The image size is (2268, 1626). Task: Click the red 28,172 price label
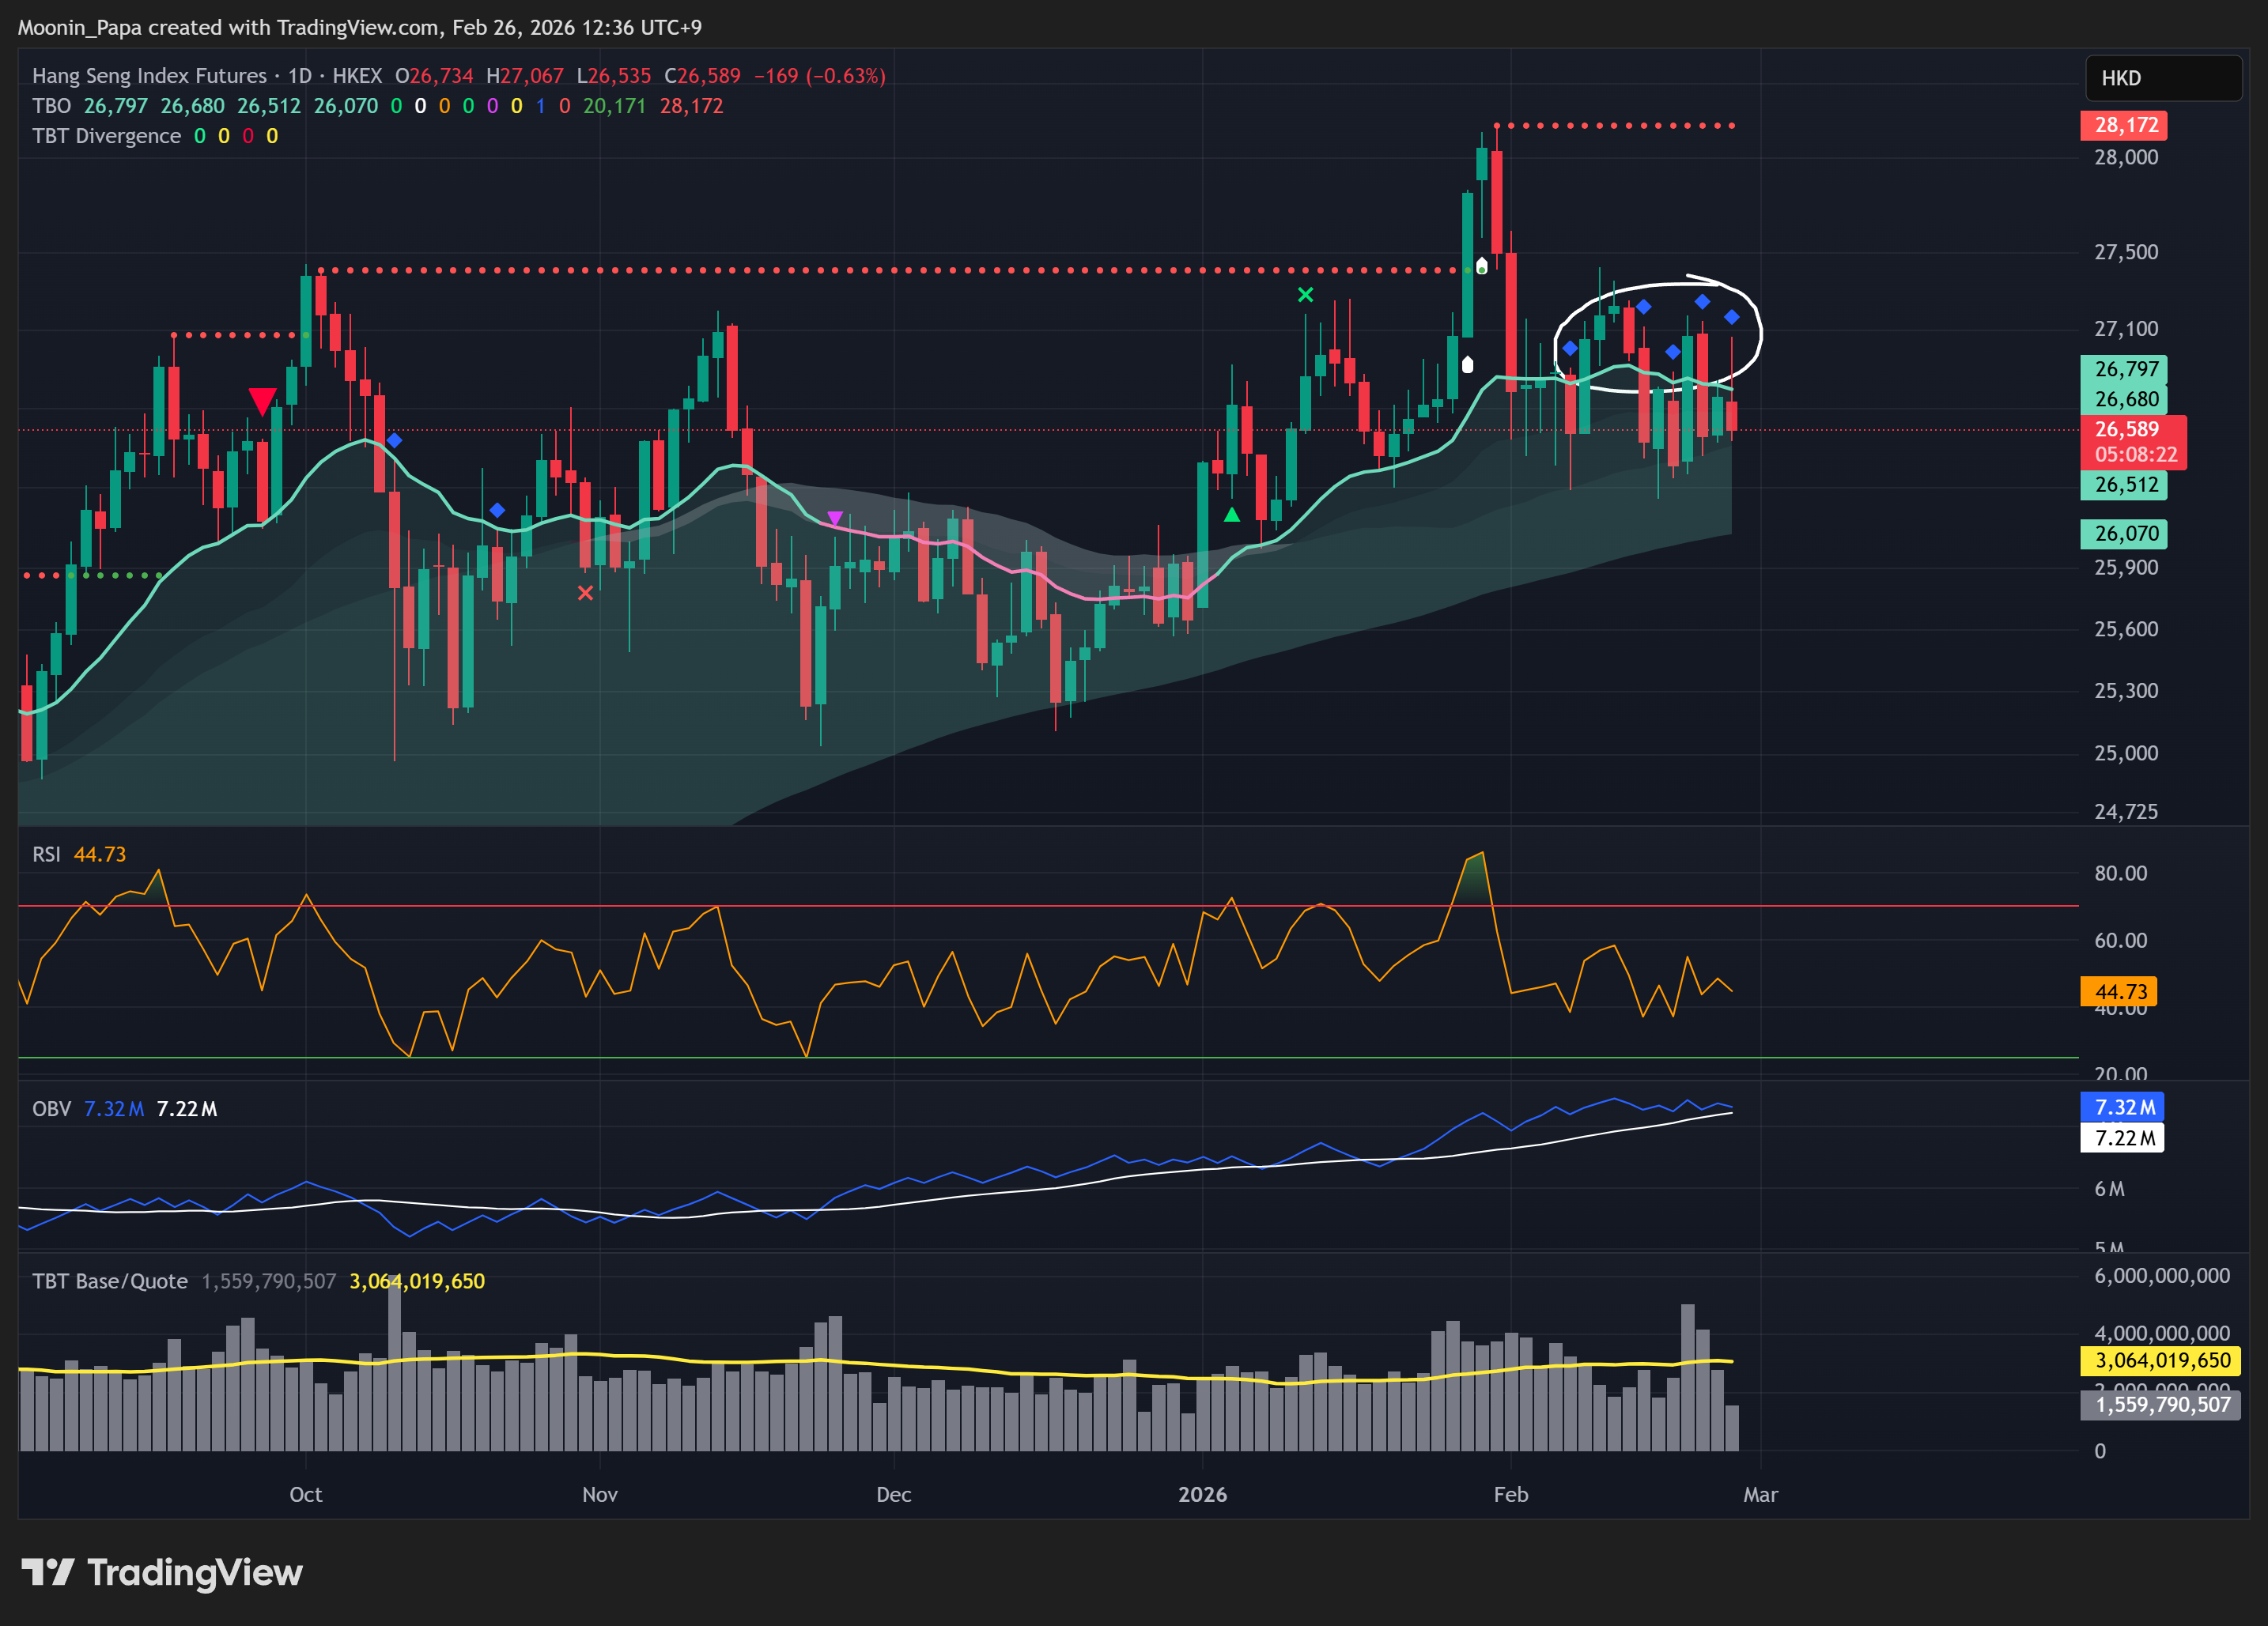click(x=2125, y=125)
